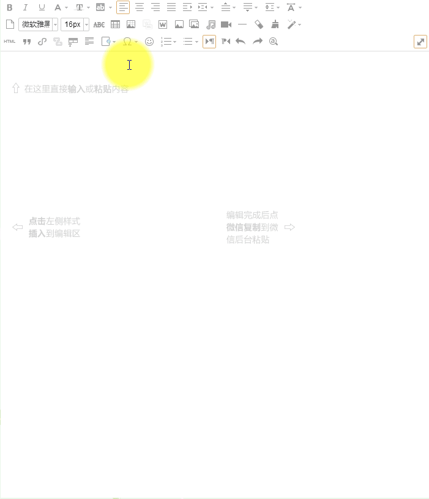Click the Word document import icon
The image size is (429, 499).
(163, 24)
